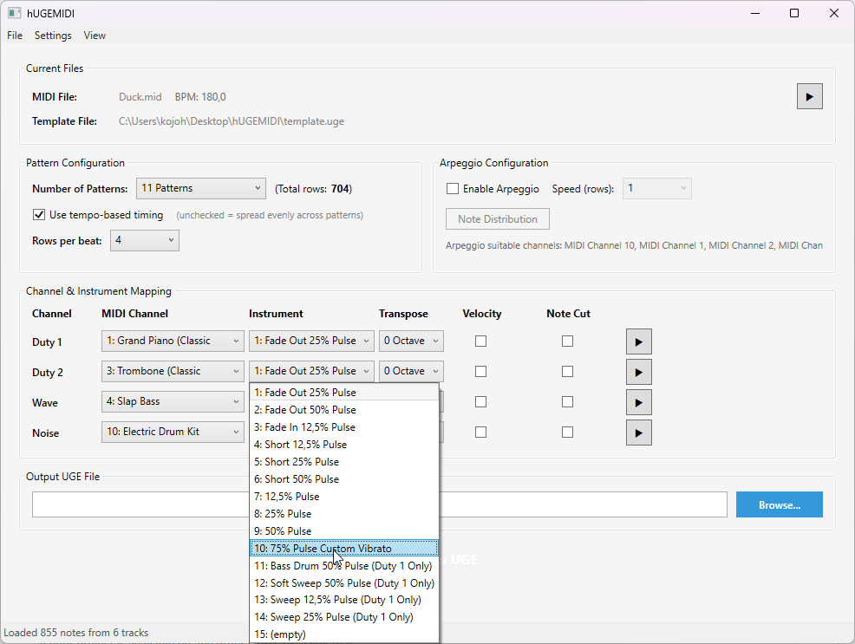Enable Note Cut for Wave
Viewport: 855px width, 644px height.
tap(568, 402)
